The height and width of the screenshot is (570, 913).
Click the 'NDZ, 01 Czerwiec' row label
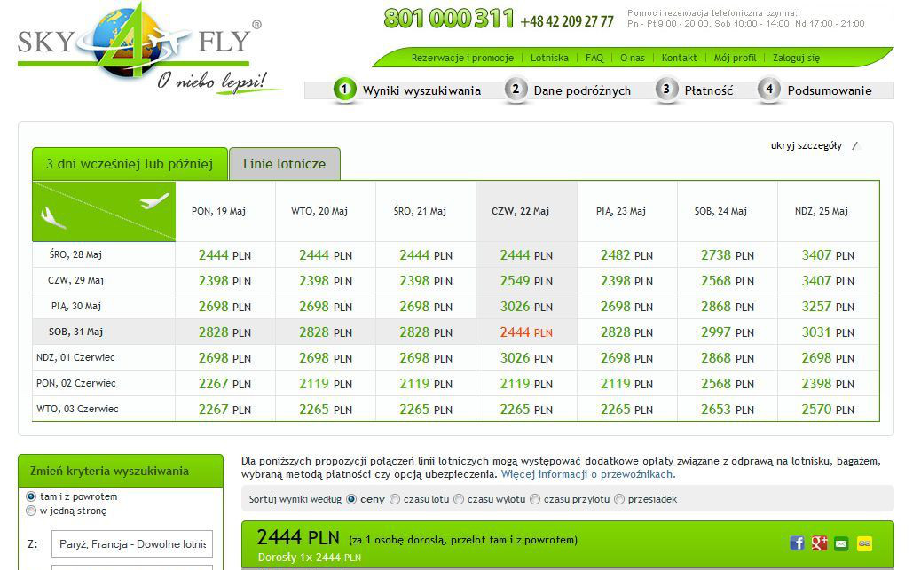click(75, 357)
